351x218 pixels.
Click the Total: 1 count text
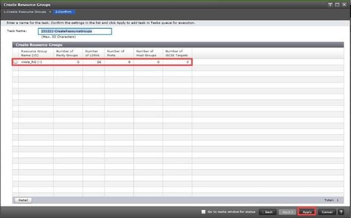tap(331, 200)
